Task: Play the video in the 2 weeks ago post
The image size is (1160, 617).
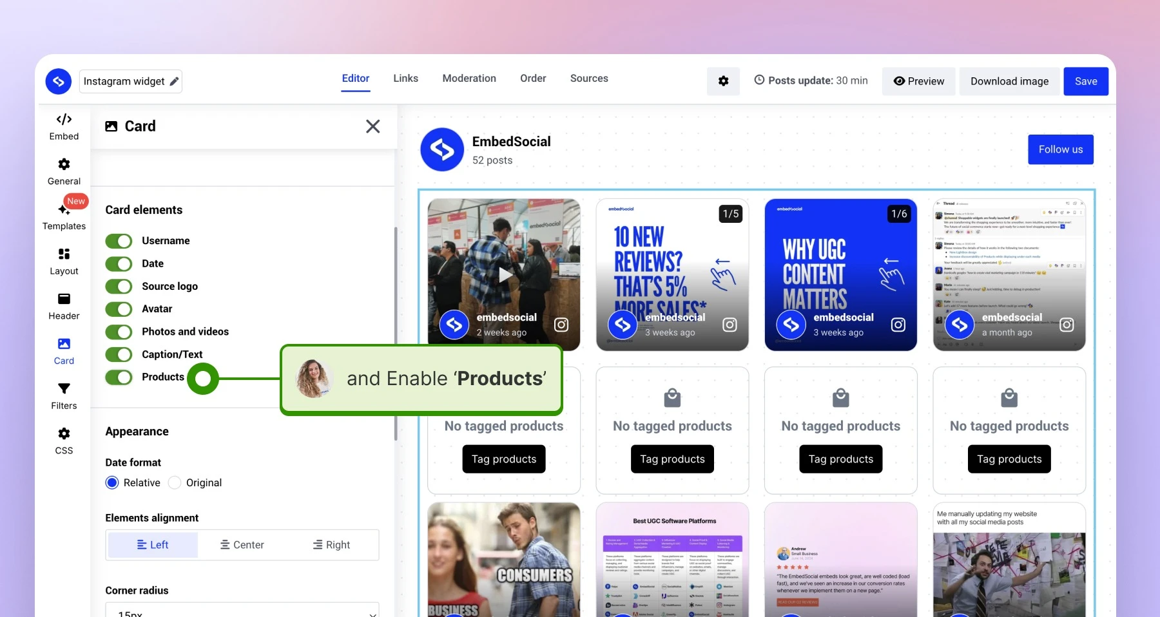Action: (x=505, y=275)
